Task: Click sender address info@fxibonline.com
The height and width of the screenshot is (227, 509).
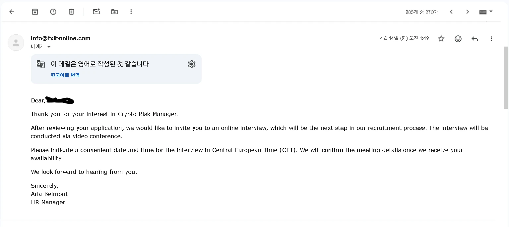Action: 61,38
